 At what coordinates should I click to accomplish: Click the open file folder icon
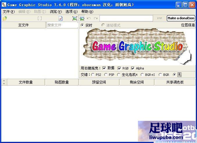point(5,18)
